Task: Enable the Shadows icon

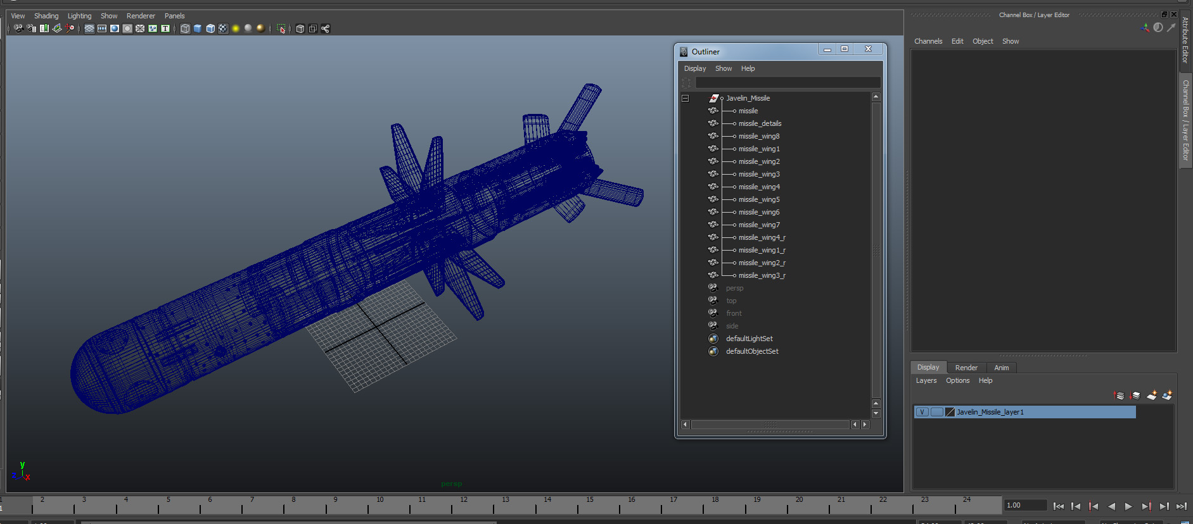Action: 248,28
